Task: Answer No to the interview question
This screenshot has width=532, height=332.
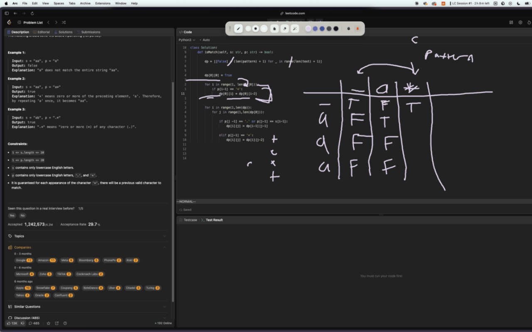Action: click(22, 215)
